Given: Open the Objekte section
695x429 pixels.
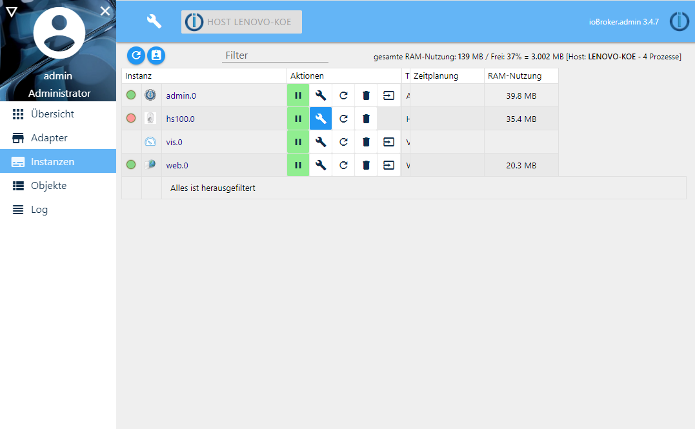Looking at the screenshot, I should coord(48,186).
